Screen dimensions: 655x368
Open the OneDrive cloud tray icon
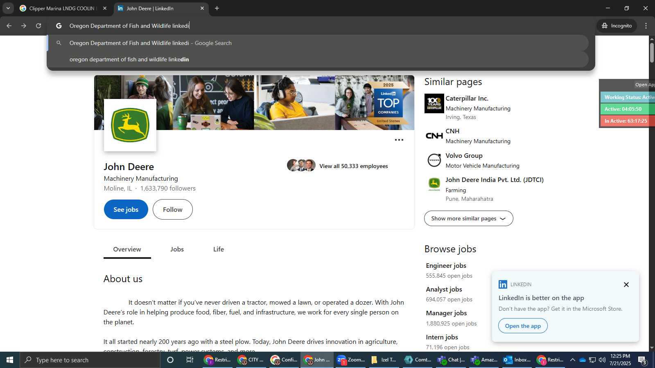pos(583,360)
